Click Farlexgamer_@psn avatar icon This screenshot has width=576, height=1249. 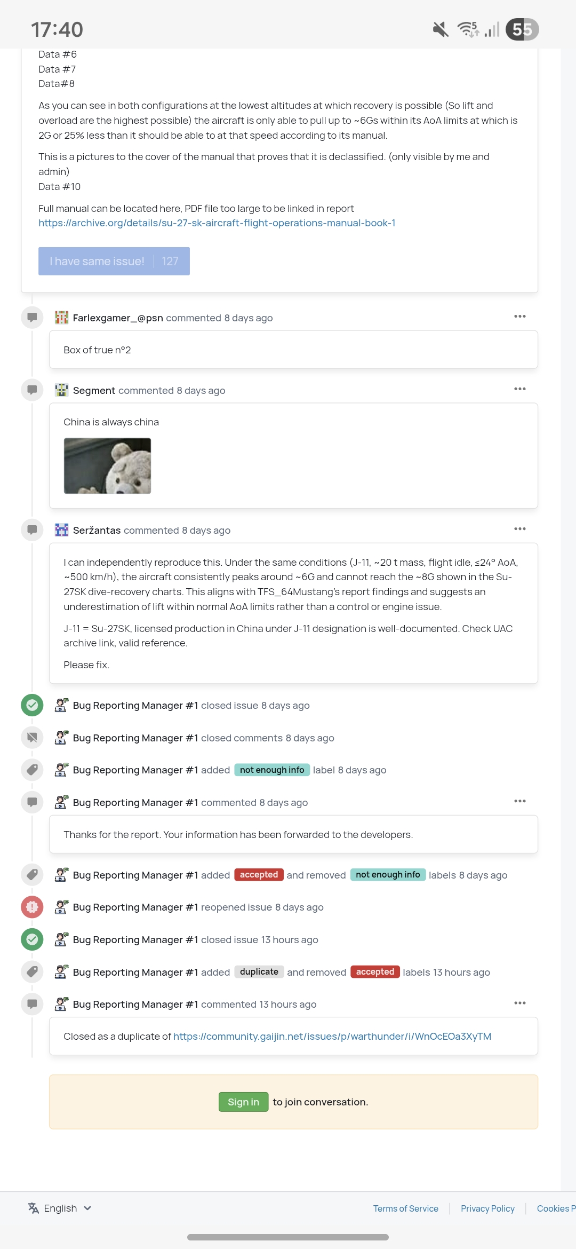coord(62,318)
